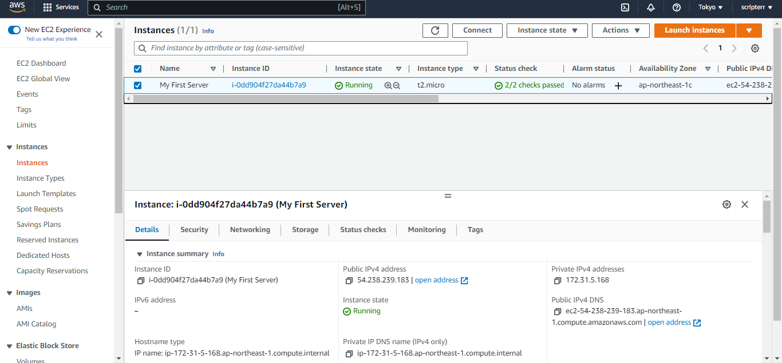This screenshot has height=363, width=782.
Task: Focus the top AWS search field
Action: pos(227,7)
